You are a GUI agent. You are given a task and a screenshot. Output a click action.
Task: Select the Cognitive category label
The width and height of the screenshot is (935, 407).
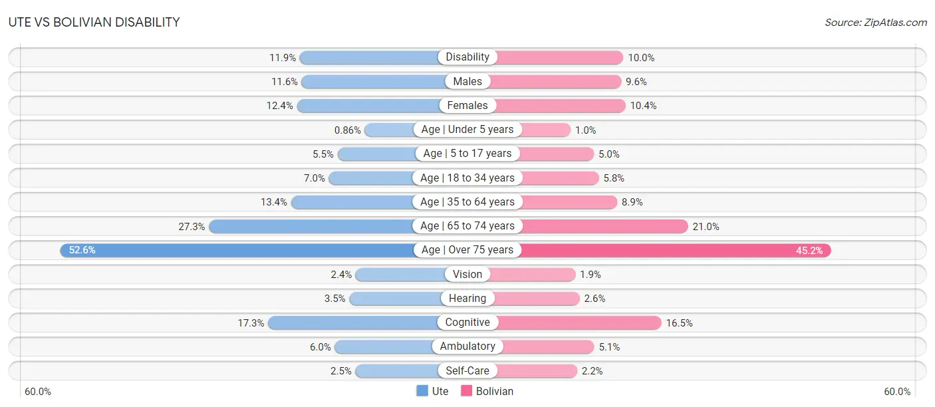467,323
